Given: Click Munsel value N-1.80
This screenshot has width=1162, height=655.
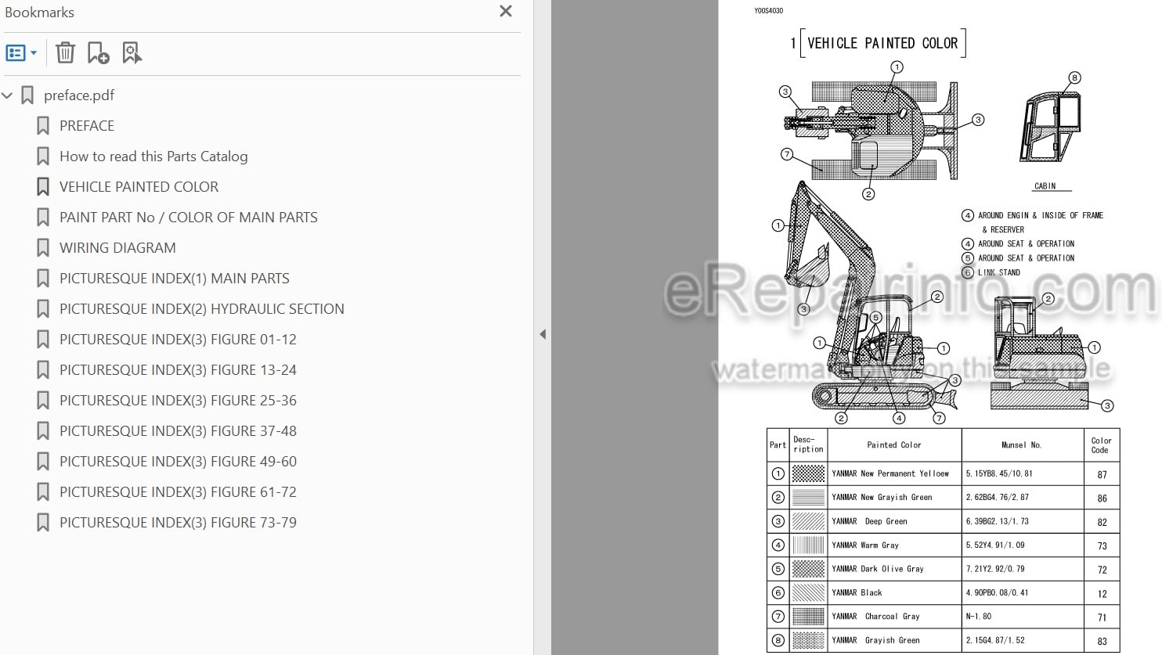Looking at the screenshot, I should (x=979, y=617).
